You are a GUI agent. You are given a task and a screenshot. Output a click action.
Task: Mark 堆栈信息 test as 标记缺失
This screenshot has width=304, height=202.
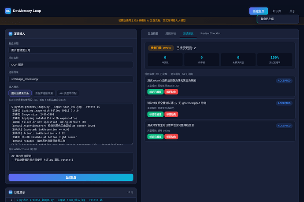pos(171,137)
